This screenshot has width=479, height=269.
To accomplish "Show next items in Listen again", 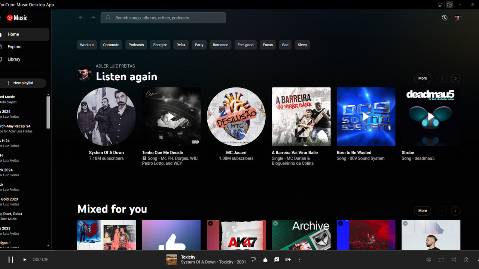I will 455,78.
